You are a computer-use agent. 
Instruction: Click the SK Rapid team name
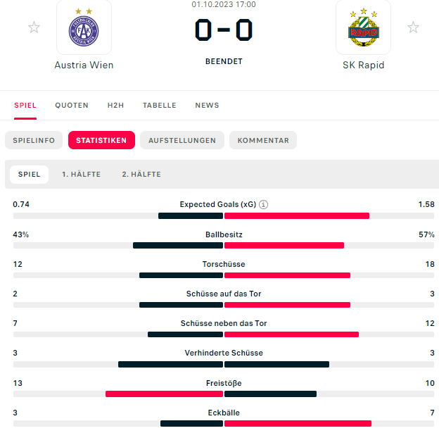coord(364,65)
